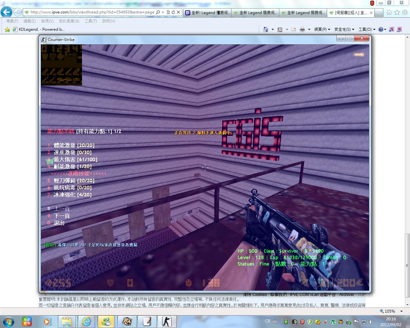Open the browser Home icon at top right

[x=389, y=12]
